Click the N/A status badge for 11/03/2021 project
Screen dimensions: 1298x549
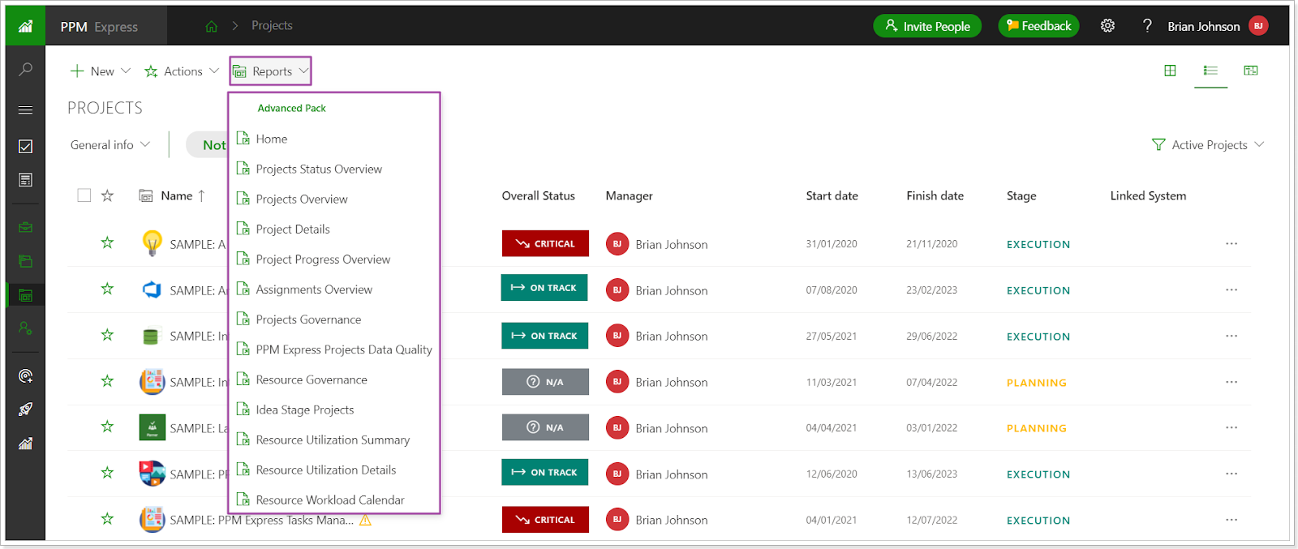[x=545, y=382]
